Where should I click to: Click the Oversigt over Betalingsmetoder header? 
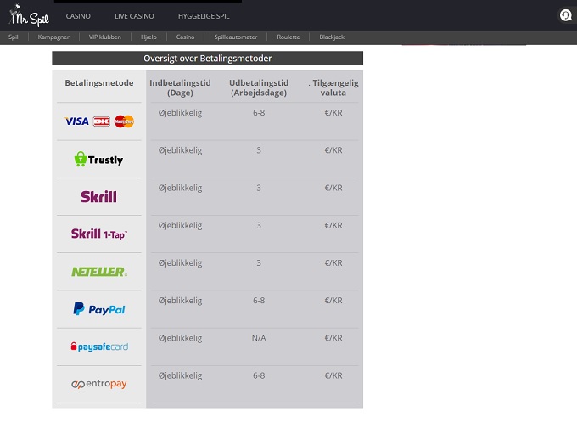pyautogui.click(x=208, y=59)
